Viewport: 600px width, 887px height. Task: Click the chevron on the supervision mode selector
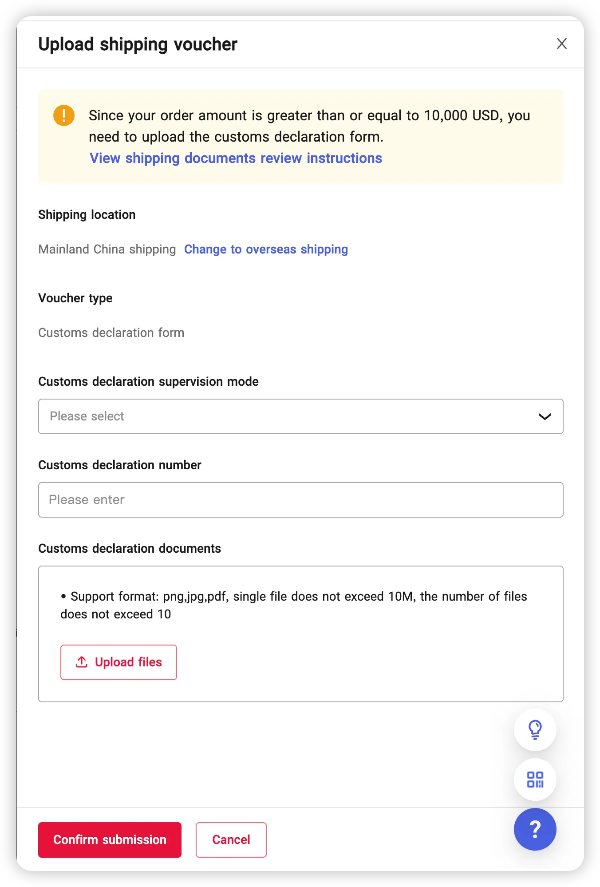tap(545, 416)
